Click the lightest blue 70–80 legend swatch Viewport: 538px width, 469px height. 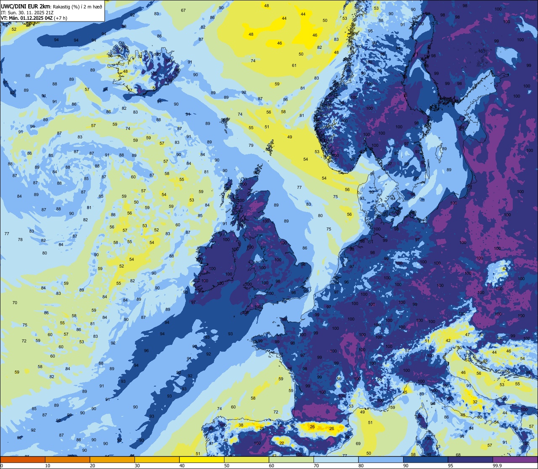[x=336, y=459]
